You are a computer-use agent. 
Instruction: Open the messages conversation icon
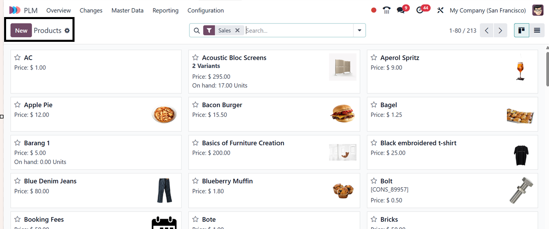(x=401, y=10)
